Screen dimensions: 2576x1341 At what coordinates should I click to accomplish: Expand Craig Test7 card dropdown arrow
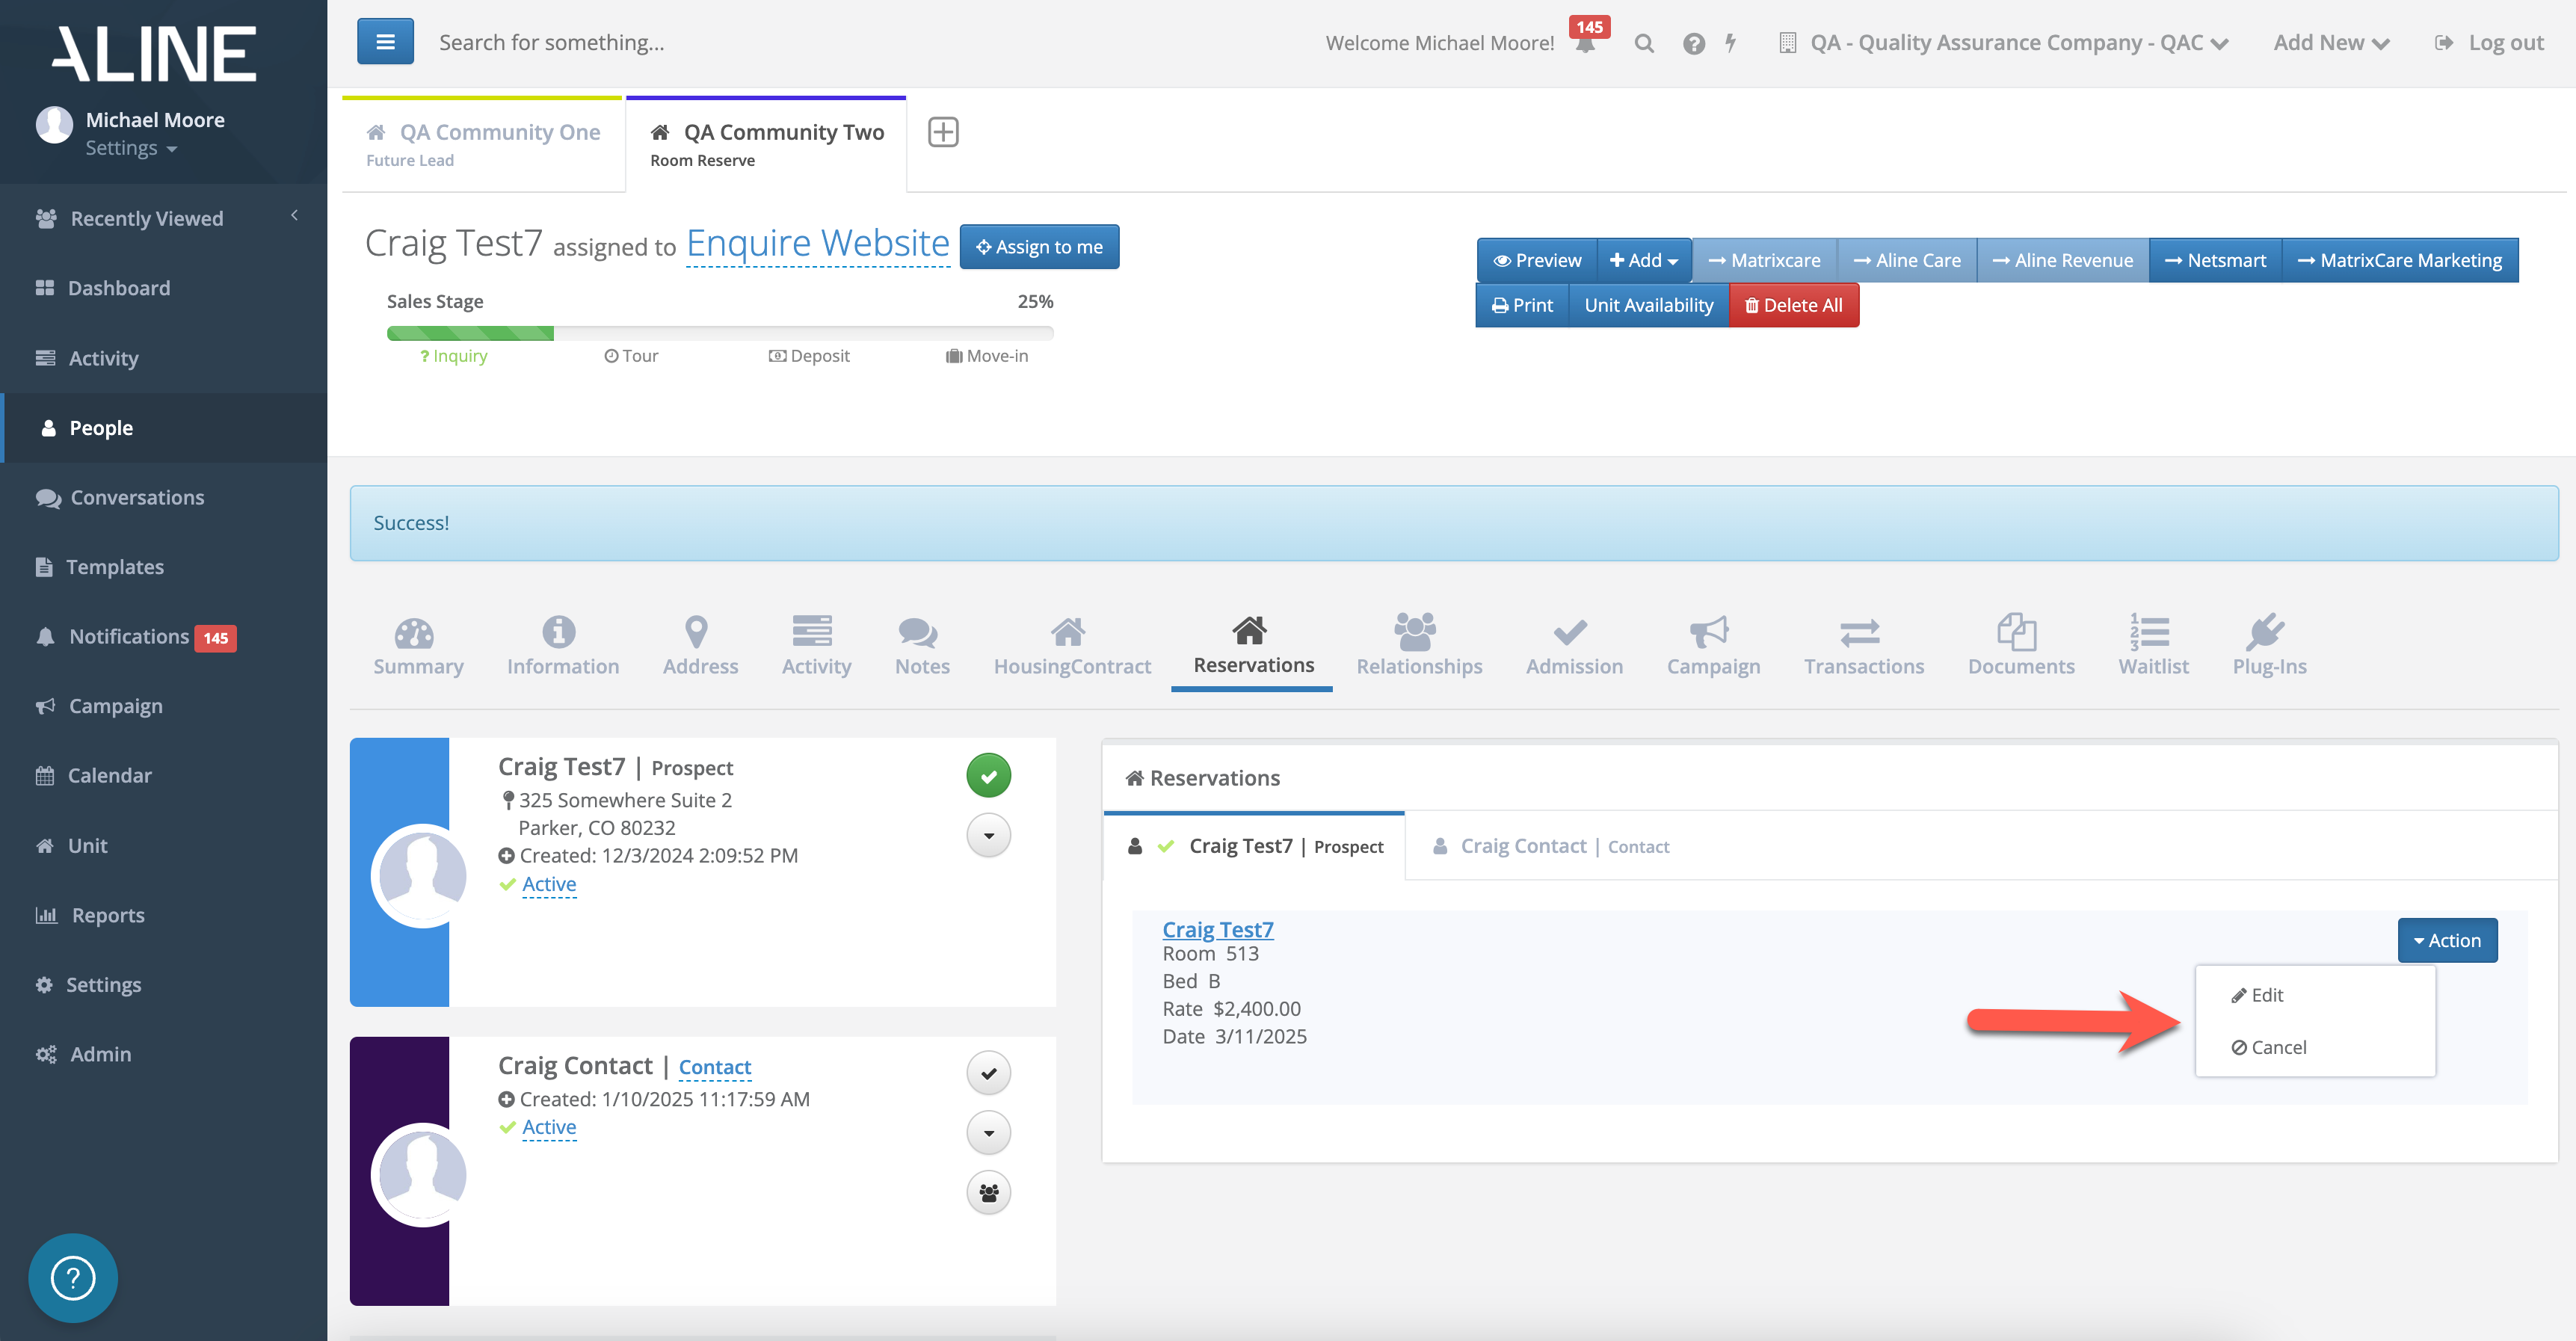pos(988,836)
